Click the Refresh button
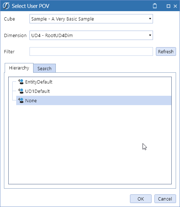This screenshot has width=180, height=207. [166, 51]
